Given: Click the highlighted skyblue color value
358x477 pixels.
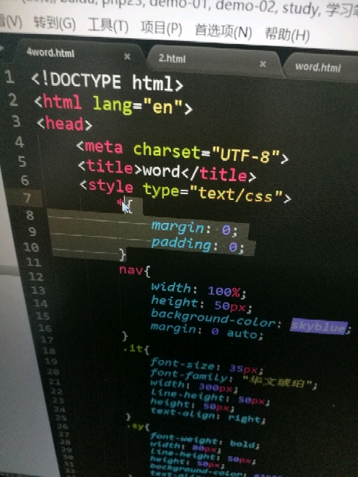Looking at the screenshot, I should (x=318, y=326).
